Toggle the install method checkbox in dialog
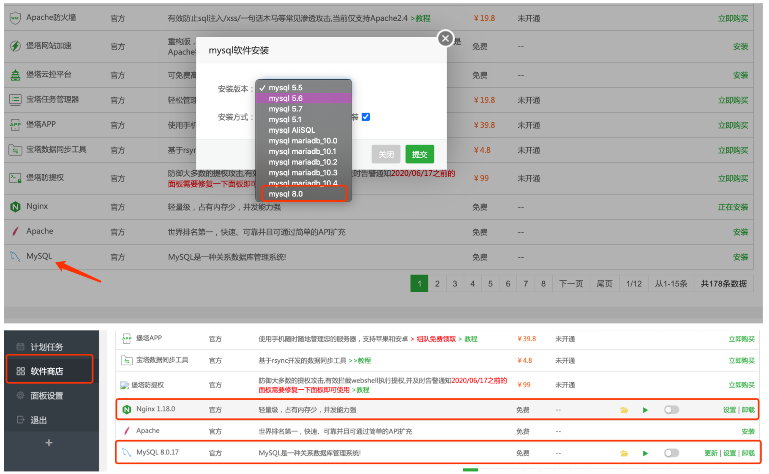Screen dimensions: 769x474 (366, 117)
